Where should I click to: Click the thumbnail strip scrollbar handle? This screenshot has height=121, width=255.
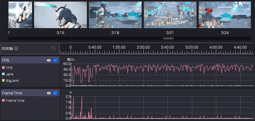click(x=168, y=38)
